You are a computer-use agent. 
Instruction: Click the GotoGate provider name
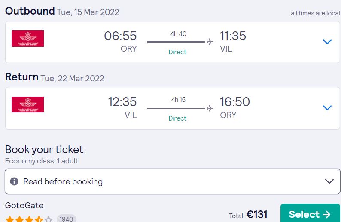[24, 205]
